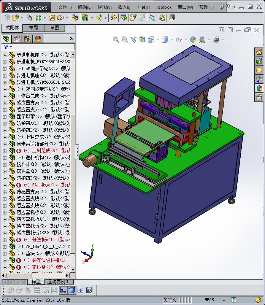Open the Display Style dropdown arrow
265x305 pixels.
[x=172, y=40]
